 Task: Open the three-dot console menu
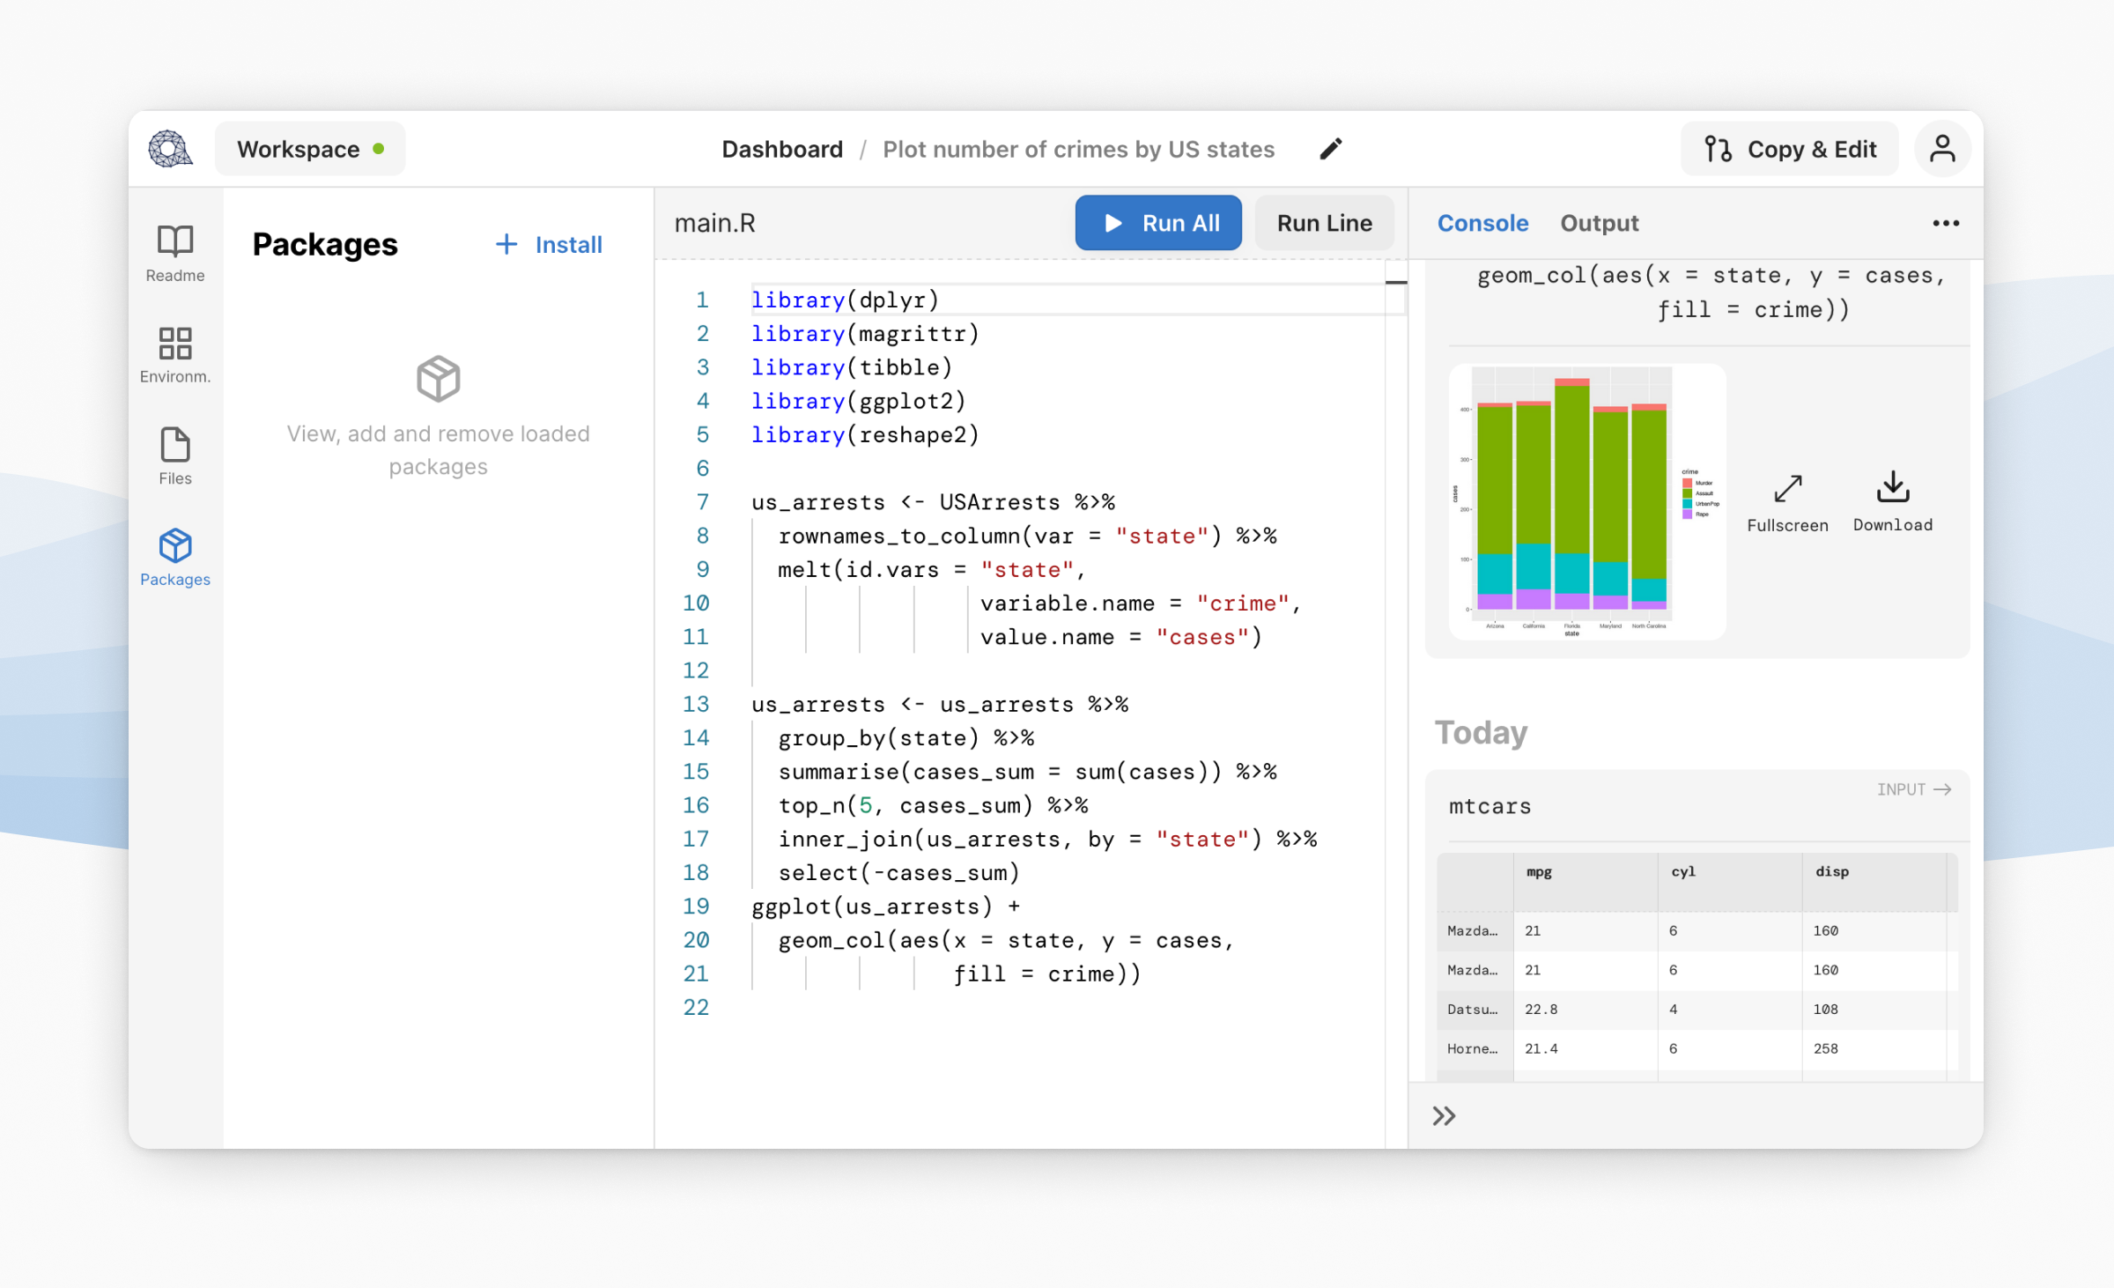tap(1946, 223)
